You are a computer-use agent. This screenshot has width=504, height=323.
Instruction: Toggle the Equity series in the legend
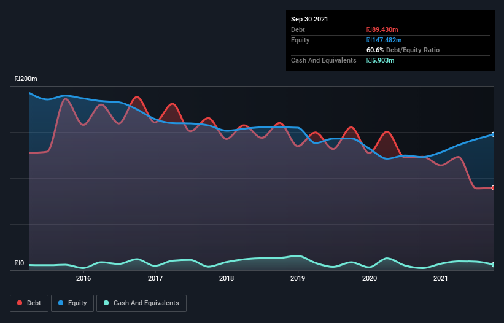(x=72, y=303)
